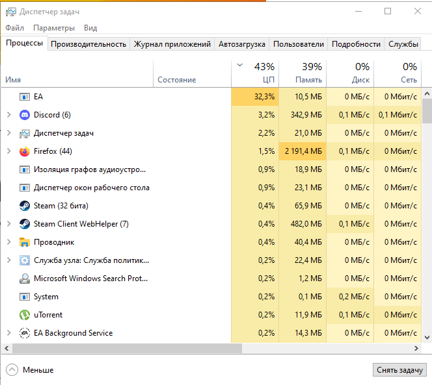Click the sort arrow above ЦП column
Image resolution: width=432 pixels, height=385 pixels.
coord(239,65)
